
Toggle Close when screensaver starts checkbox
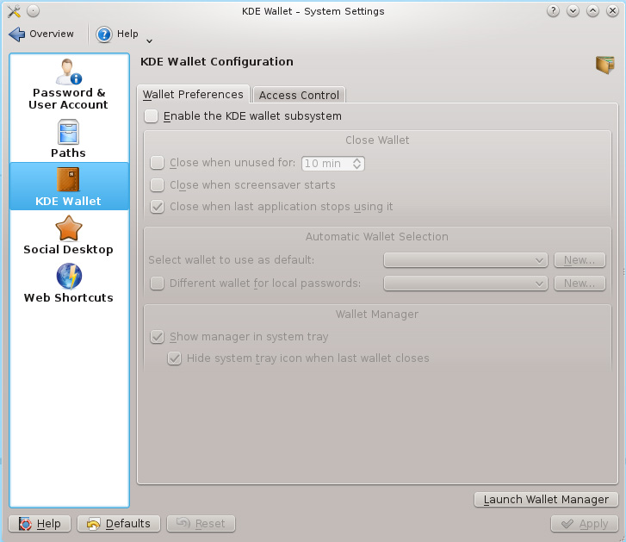click(x=157, y=185)
